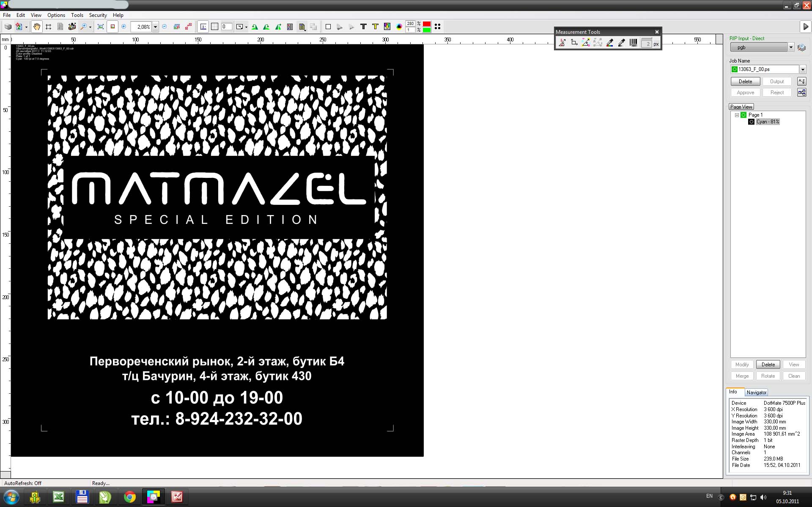Click the magnifier zoom tool
The image size is (812, 507).
(84, 27)
